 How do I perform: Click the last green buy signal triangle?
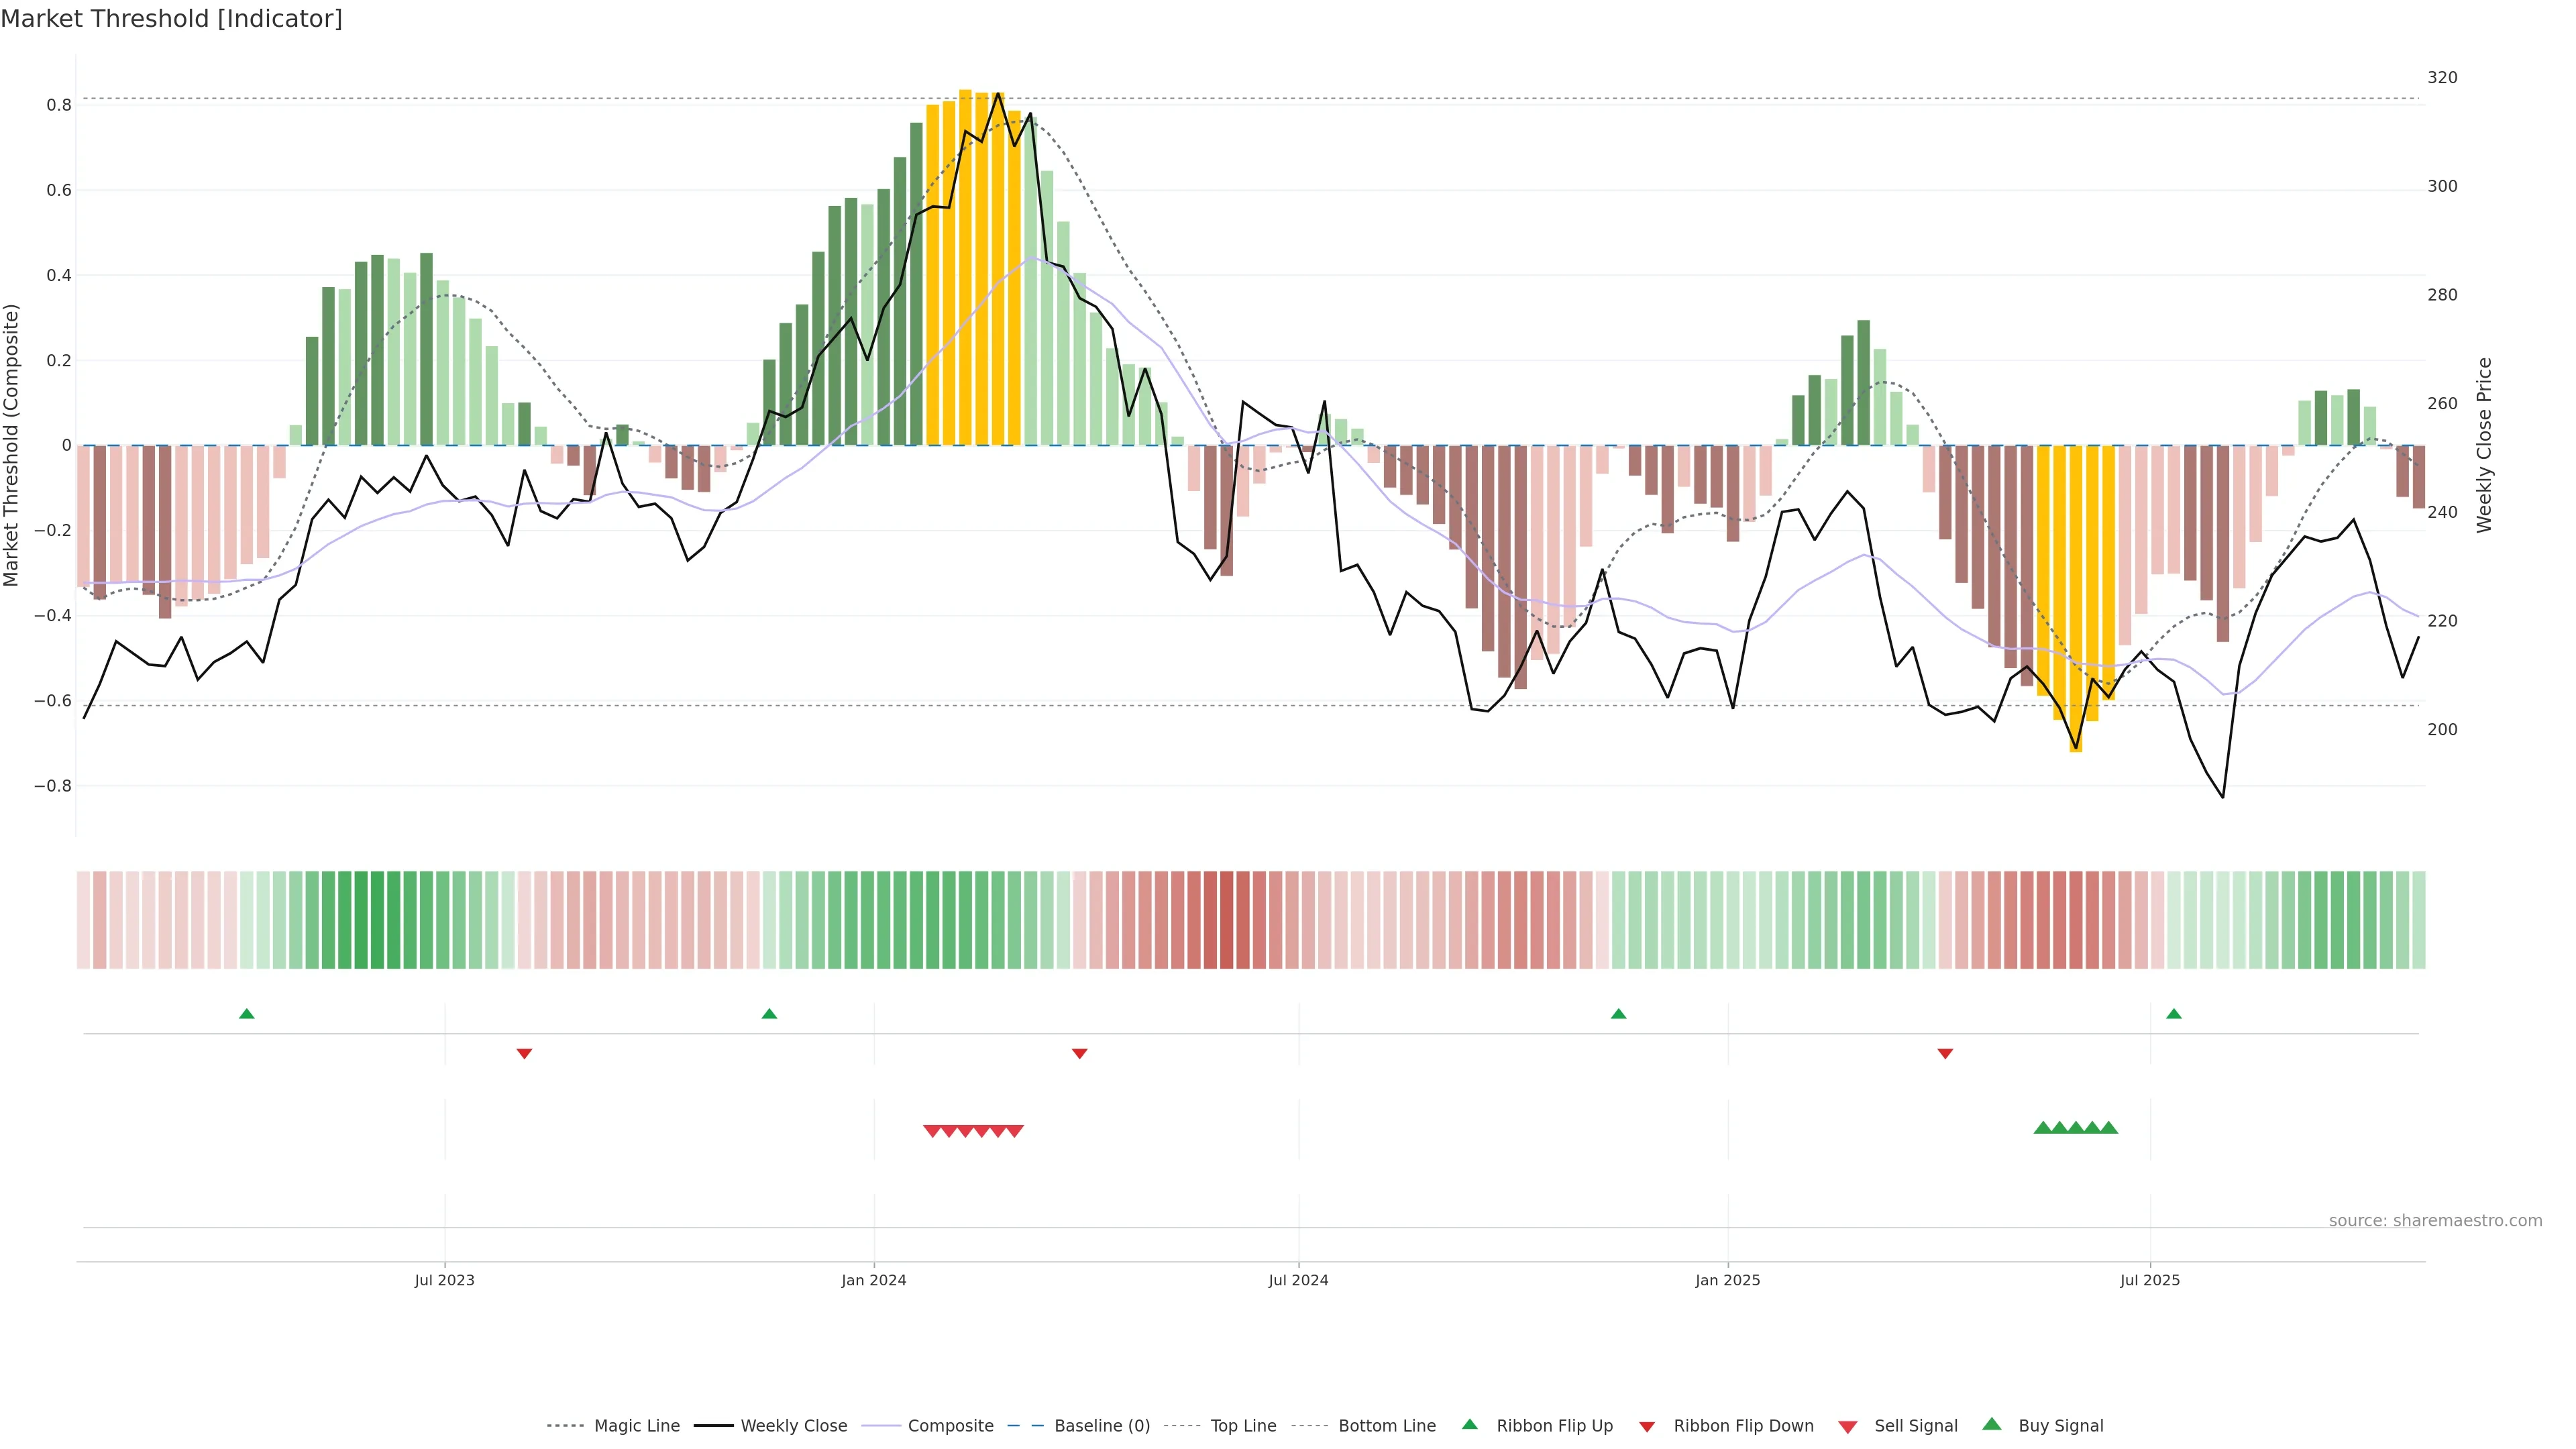point(2109,1128)
